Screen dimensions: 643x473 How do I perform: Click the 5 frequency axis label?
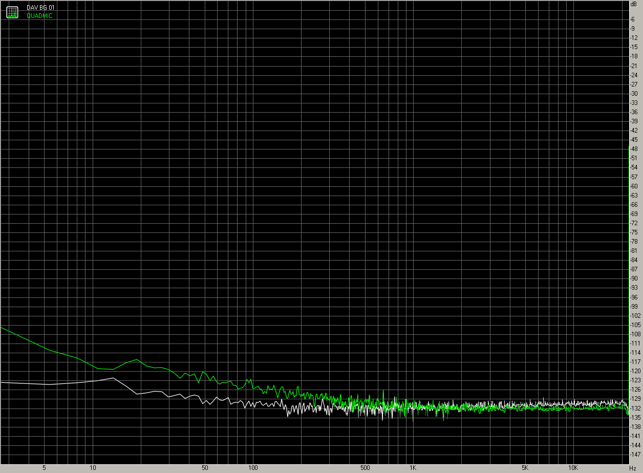point(45,468)
